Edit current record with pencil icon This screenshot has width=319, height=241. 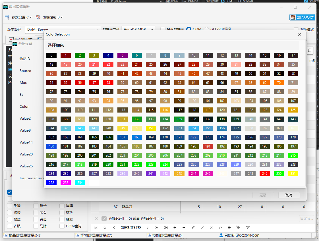click(x=193, y=228)
